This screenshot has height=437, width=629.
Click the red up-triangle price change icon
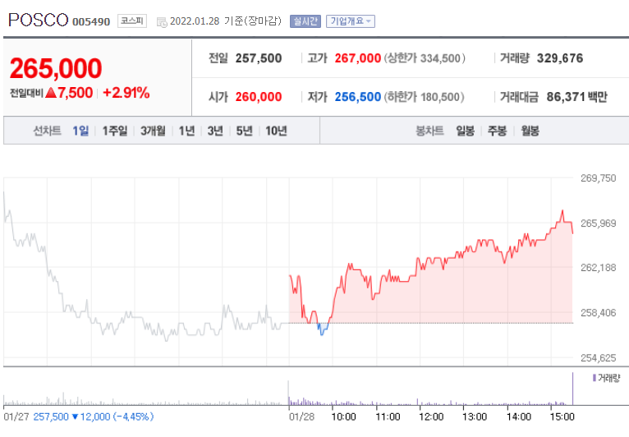tap(51, 93)
